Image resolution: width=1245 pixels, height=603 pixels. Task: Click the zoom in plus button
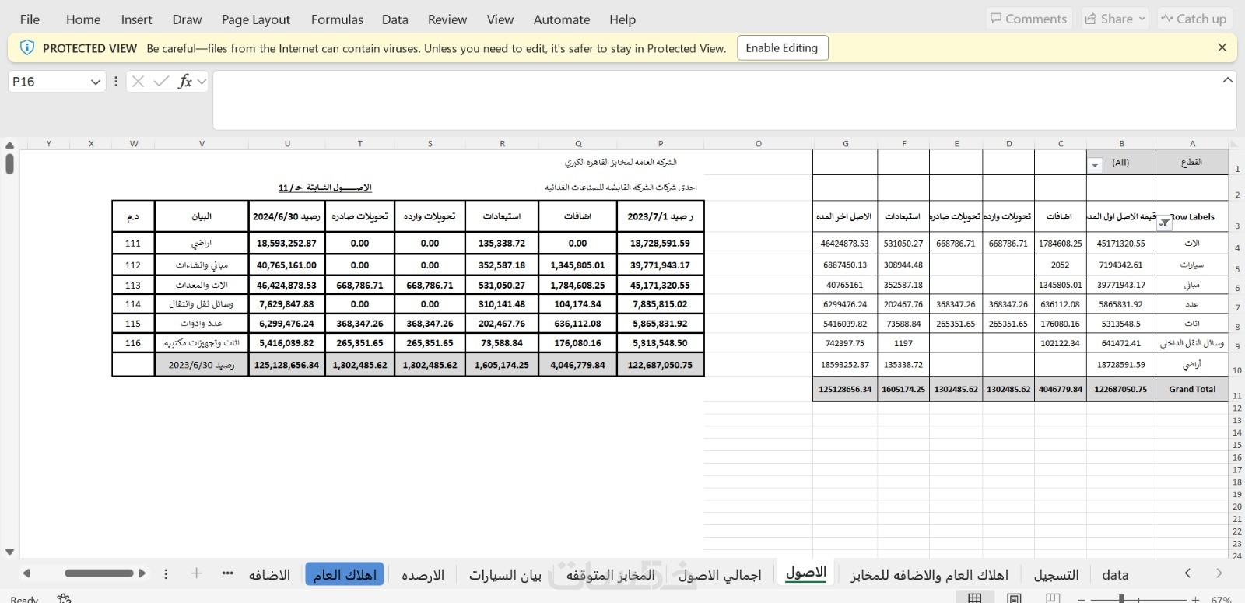[x=1196, y=599]
